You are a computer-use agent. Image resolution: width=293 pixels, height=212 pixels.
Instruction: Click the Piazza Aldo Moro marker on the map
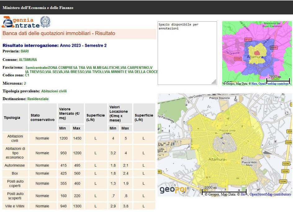[x=250, y=164]
